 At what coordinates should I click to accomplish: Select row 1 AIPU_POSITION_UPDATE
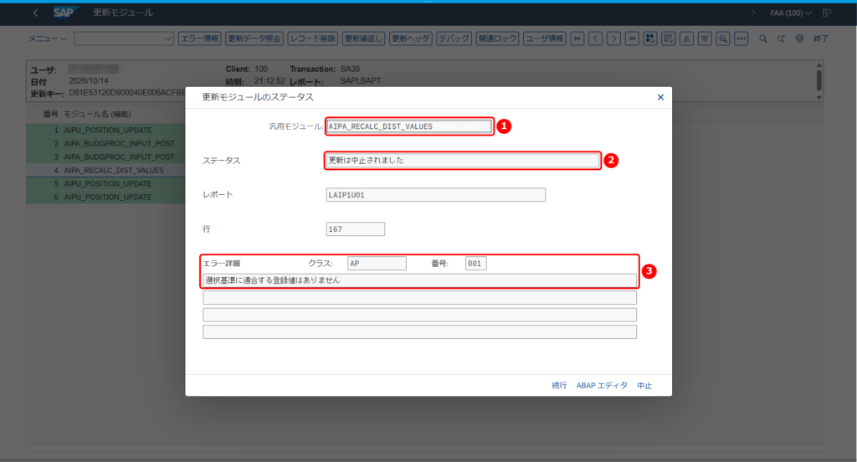click(x=105, y=130)
